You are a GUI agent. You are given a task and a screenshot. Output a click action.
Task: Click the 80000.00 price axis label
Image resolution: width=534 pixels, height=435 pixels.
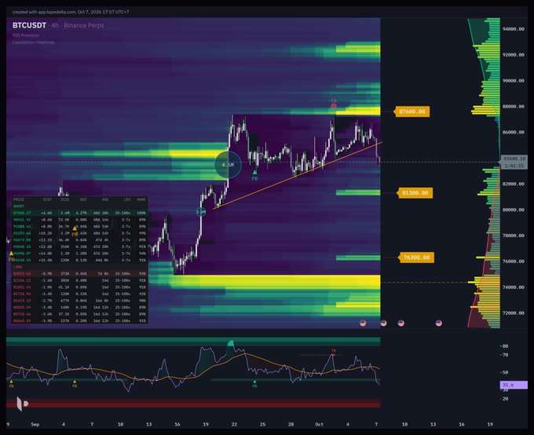pos(514,210)
